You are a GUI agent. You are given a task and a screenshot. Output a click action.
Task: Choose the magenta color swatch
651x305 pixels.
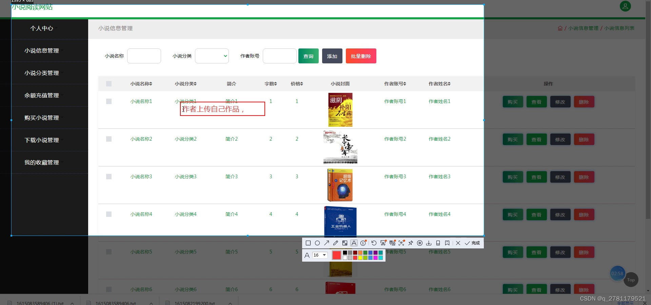coord(375,258)
